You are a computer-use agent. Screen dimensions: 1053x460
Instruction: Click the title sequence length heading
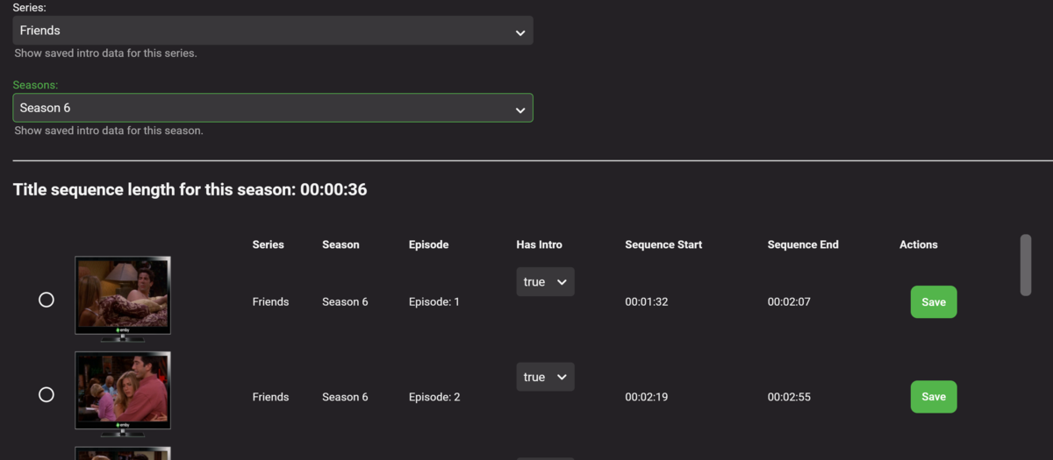[190, 189]
